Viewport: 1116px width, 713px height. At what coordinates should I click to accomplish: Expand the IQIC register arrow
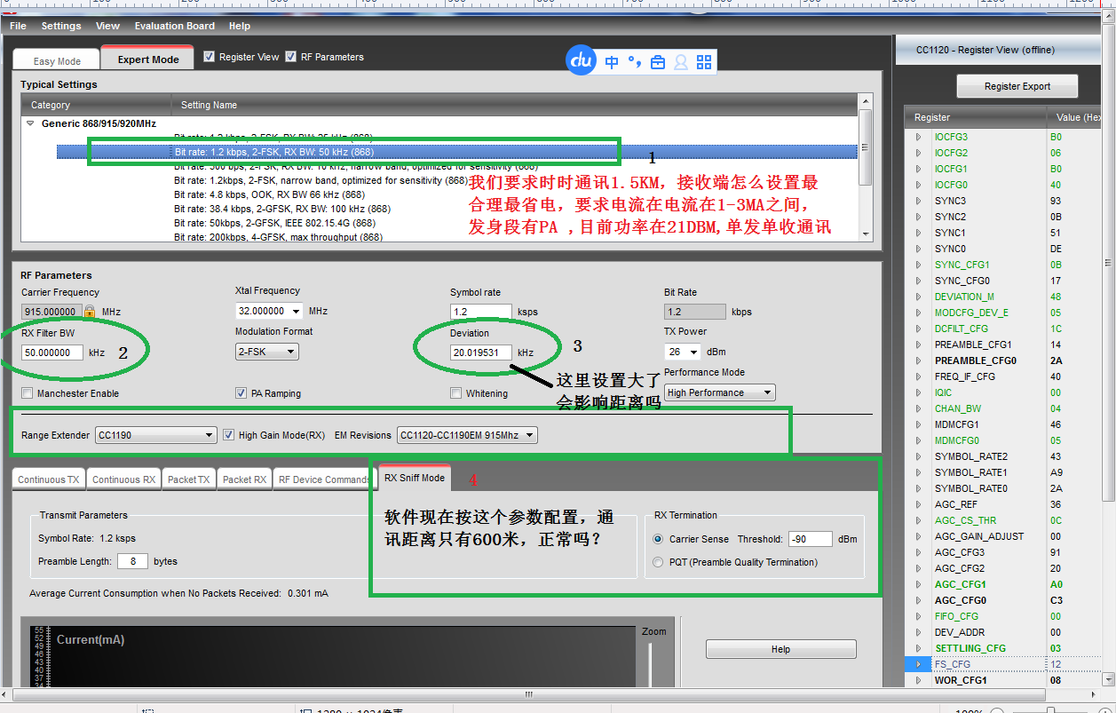pyautogui.click(x=919, y=392)
